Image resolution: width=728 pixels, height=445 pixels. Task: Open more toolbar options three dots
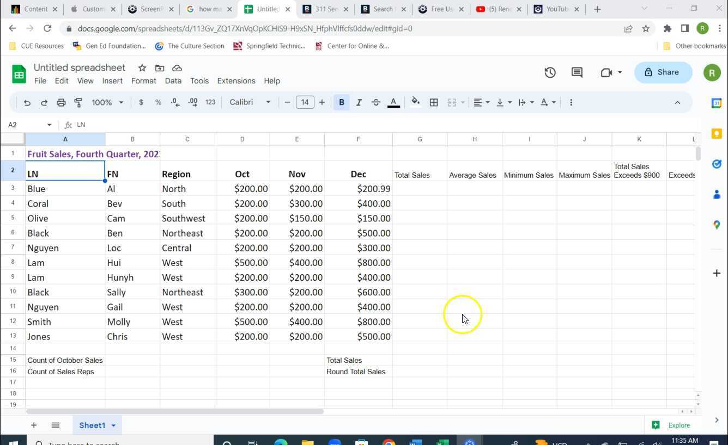pos(571,102)
